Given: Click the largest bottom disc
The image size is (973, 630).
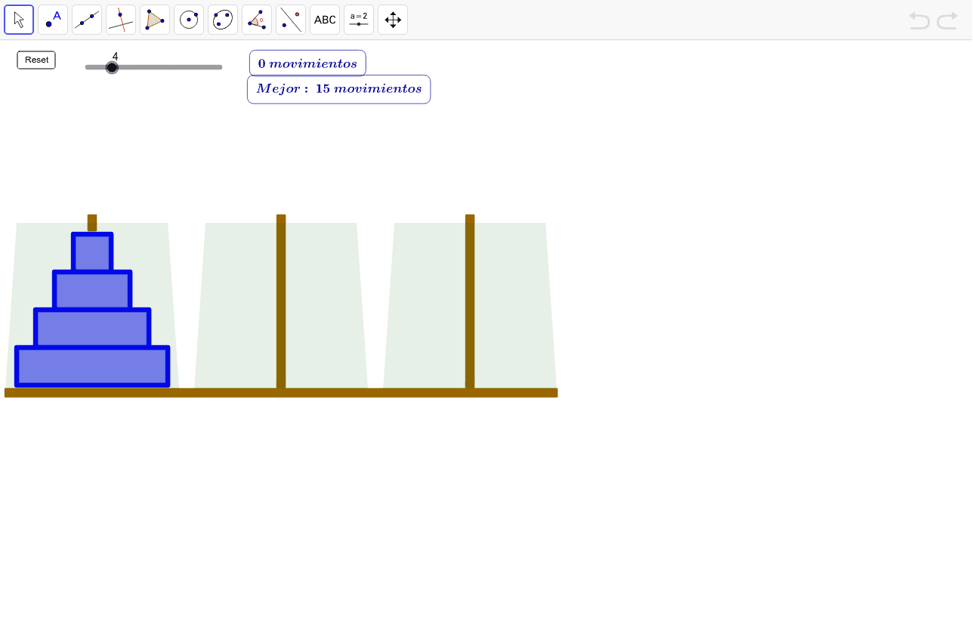Looking at the screenshot, I should pyautogui.click(x=92, y=366).
